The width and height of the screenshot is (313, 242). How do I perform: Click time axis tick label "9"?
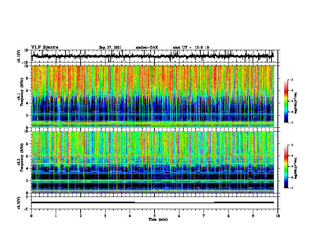pyautogui.click(x=253, y=216)
